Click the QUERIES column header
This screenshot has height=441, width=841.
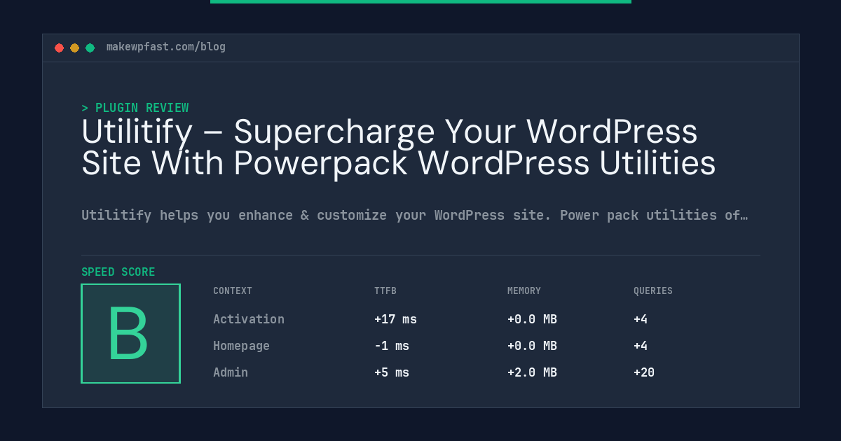pyautogui.click(x=653, y=291)
